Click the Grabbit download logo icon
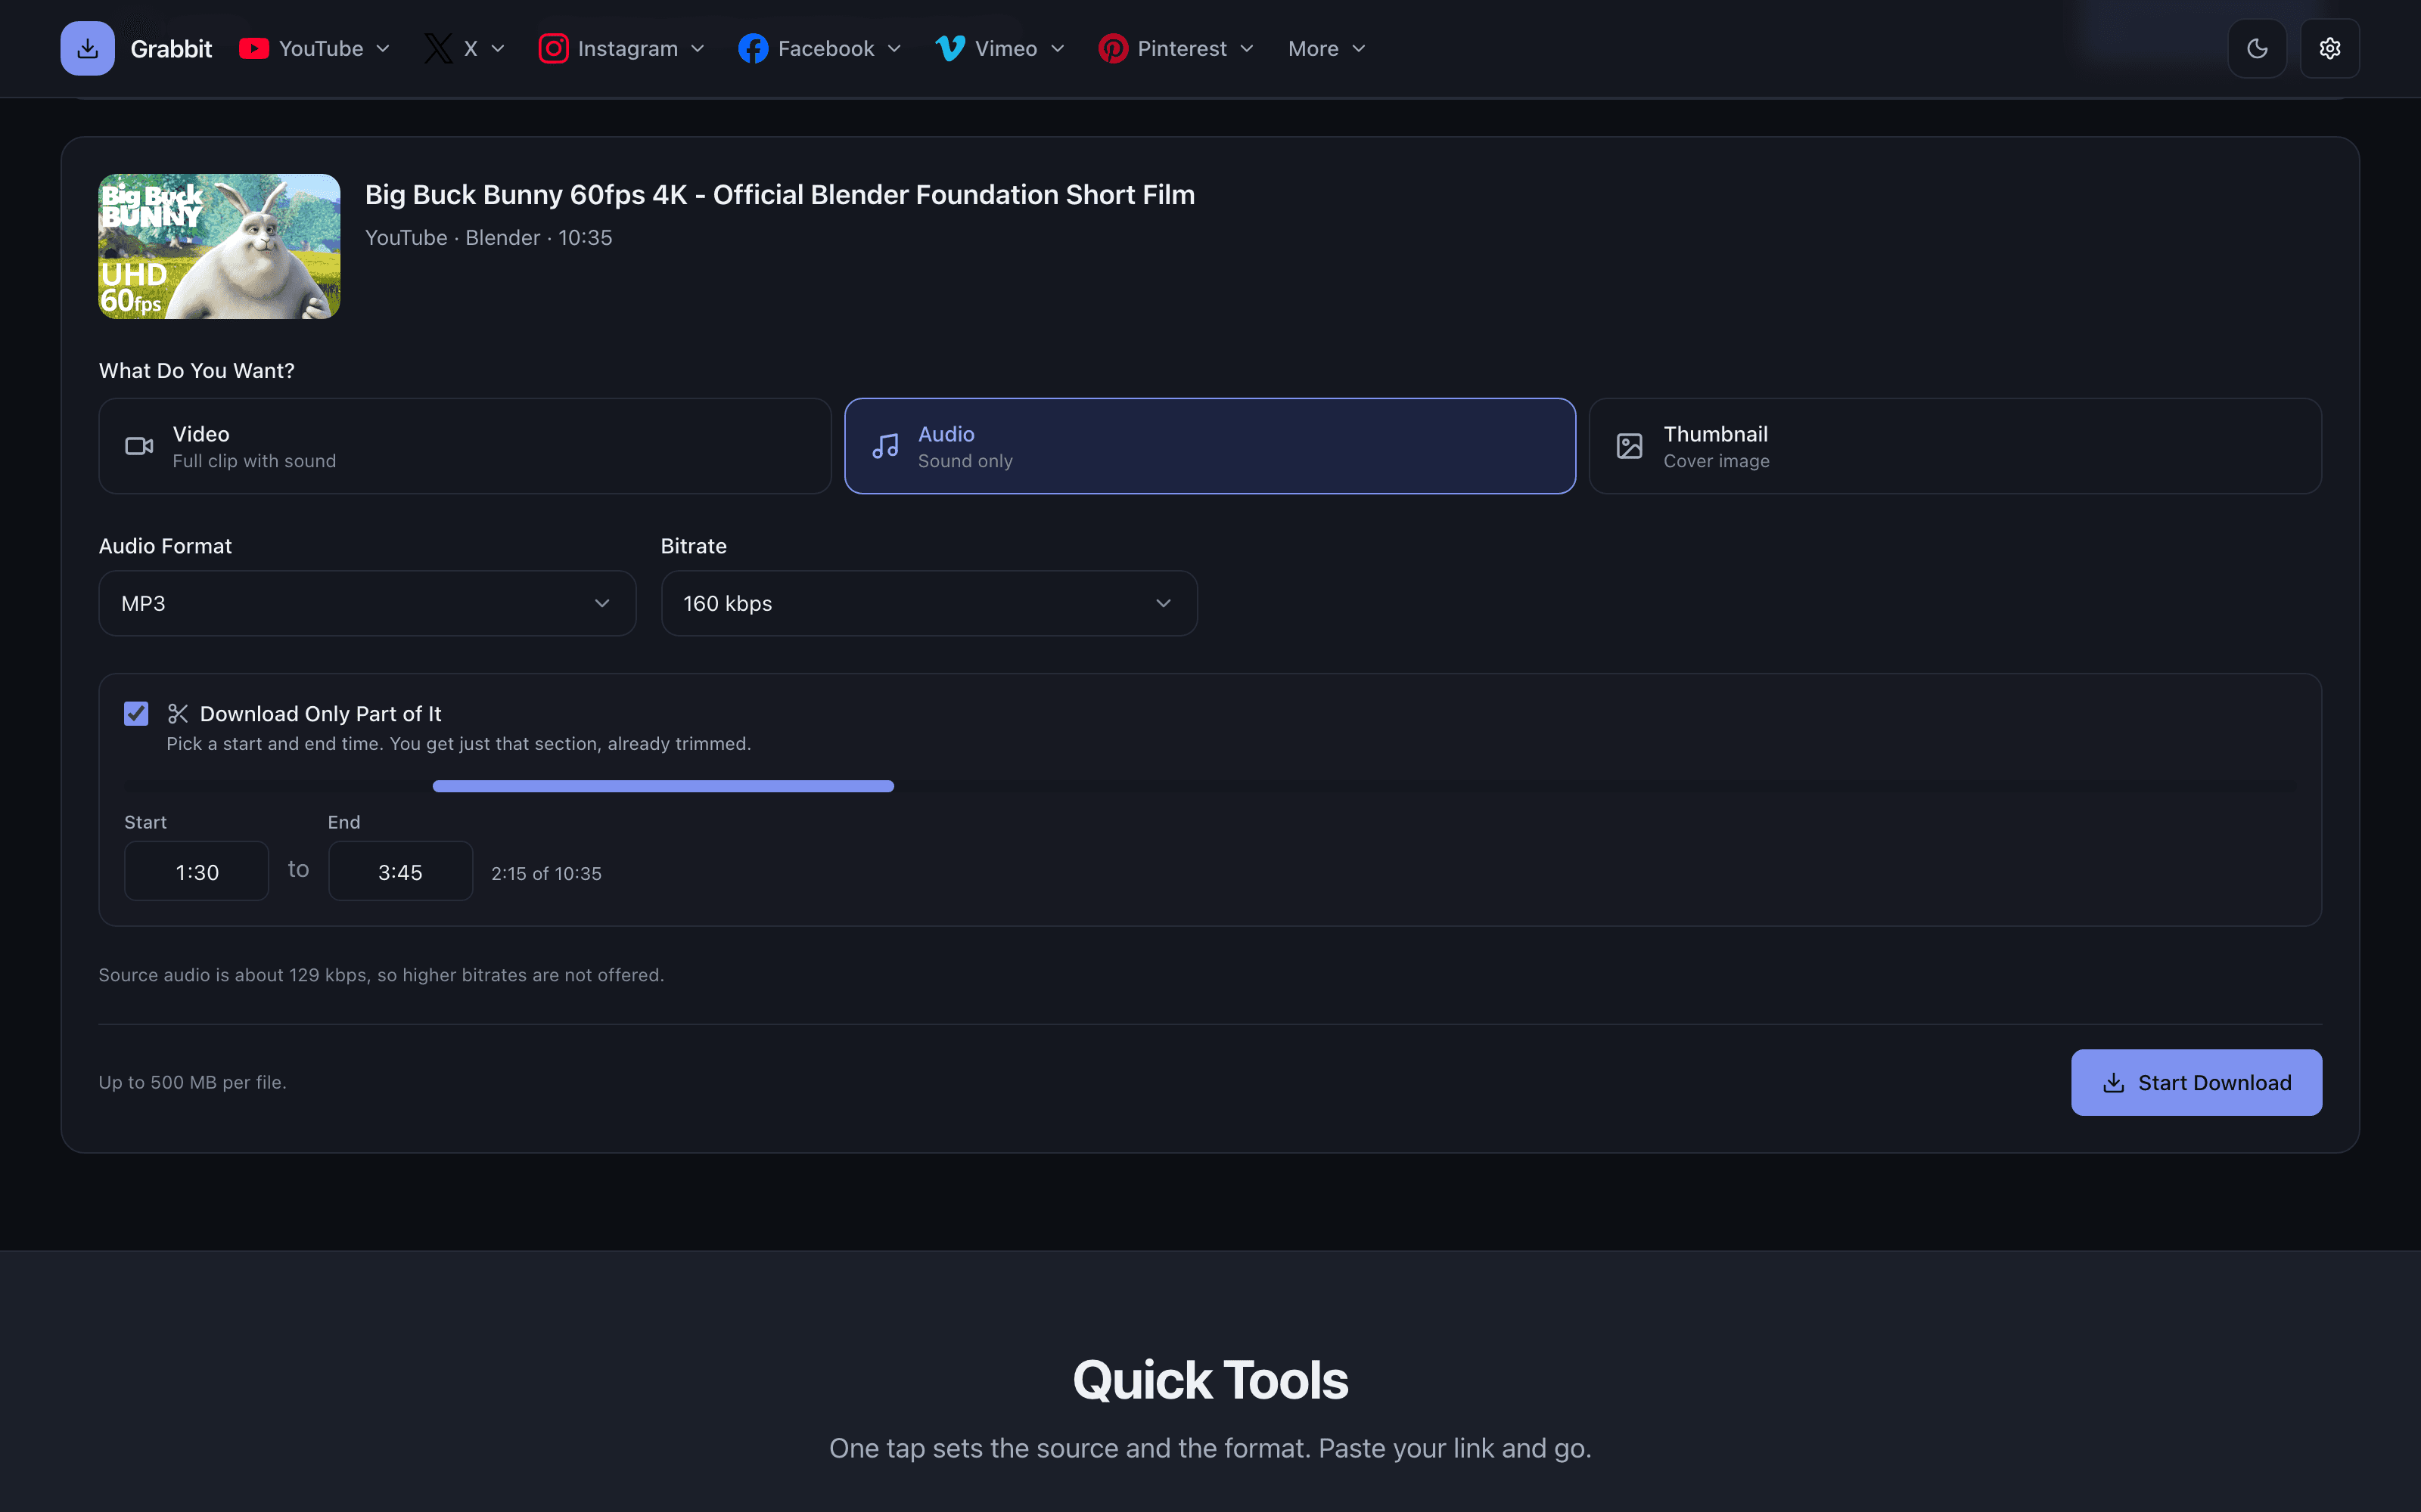This screenshot has width=2421, height=1512. [88, 48]
